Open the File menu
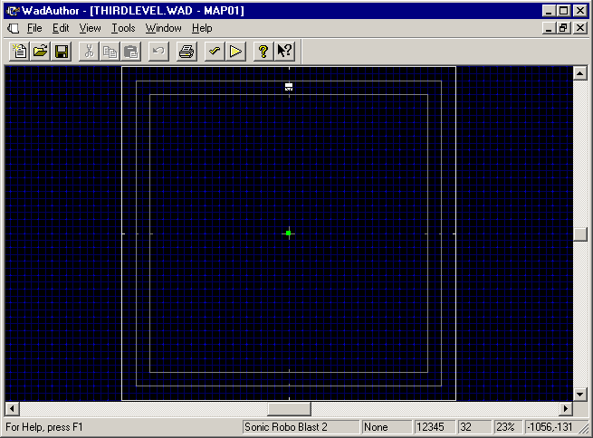Image resolution: width=593 pixels, height=438 pixels. pos(34,28)
